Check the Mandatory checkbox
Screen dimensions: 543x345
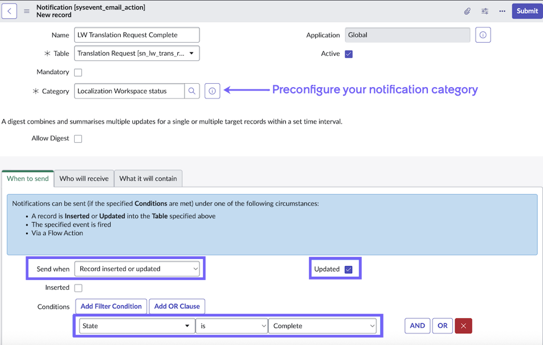point(78,72)
